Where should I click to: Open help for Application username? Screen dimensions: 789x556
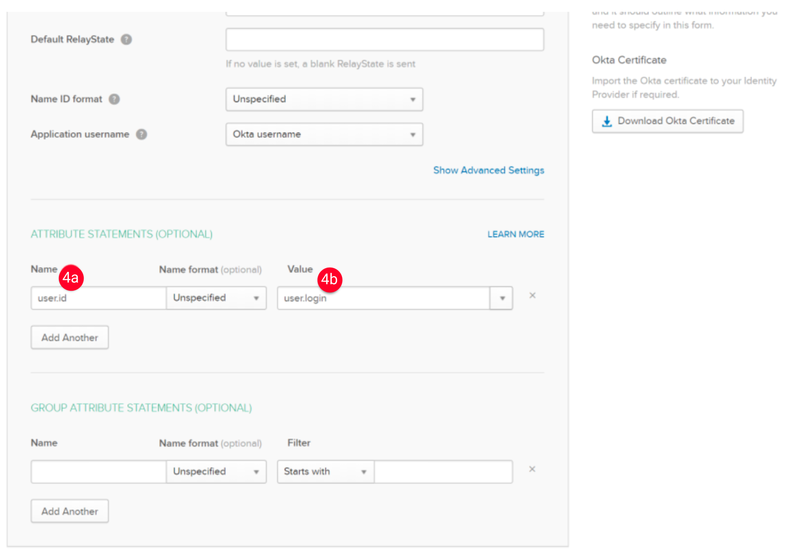141,134
